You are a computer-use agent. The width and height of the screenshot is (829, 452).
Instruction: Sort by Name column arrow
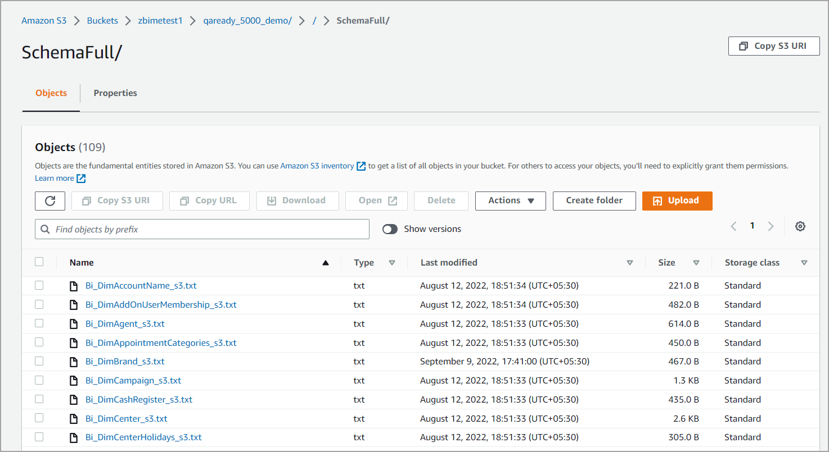click(x=325, y=263)
